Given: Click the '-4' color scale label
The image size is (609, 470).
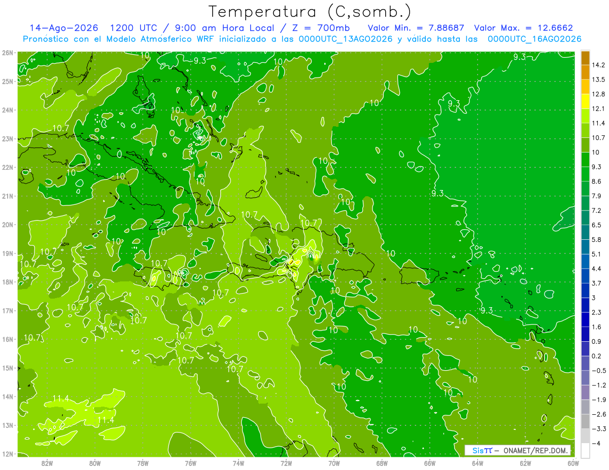Looking at the screenshot, I should [x=596, y=443].
